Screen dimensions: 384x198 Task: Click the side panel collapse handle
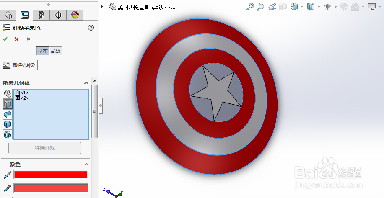pyautogui.click(x=101, y=105)
